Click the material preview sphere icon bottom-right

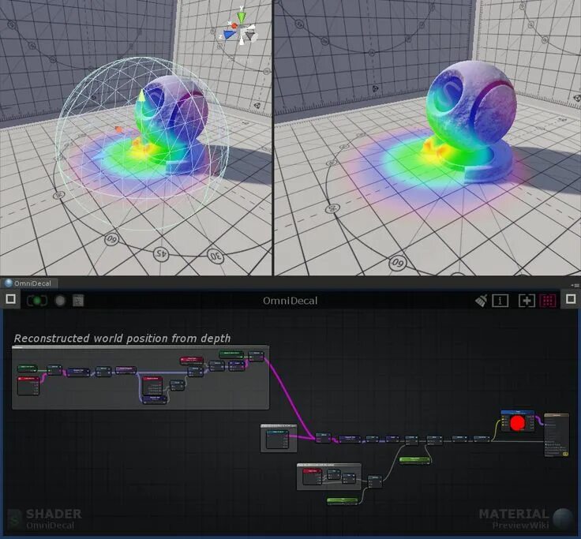click(563, 518)
